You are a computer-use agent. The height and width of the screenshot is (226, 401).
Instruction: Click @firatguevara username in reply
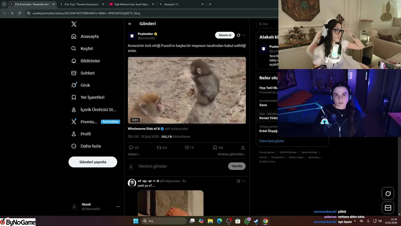click(170, 181)
